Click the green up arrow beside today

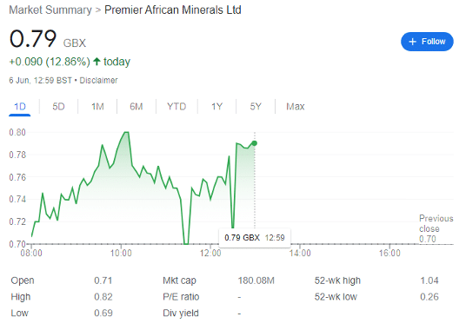pyautogui.click(x=97, y=62)
